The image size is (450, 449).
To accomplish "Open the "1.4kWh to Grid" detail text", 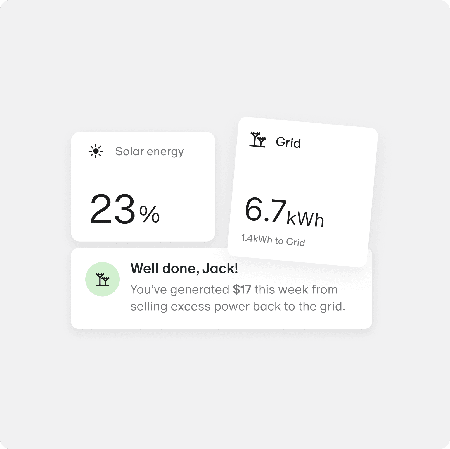I will (273, 240).
